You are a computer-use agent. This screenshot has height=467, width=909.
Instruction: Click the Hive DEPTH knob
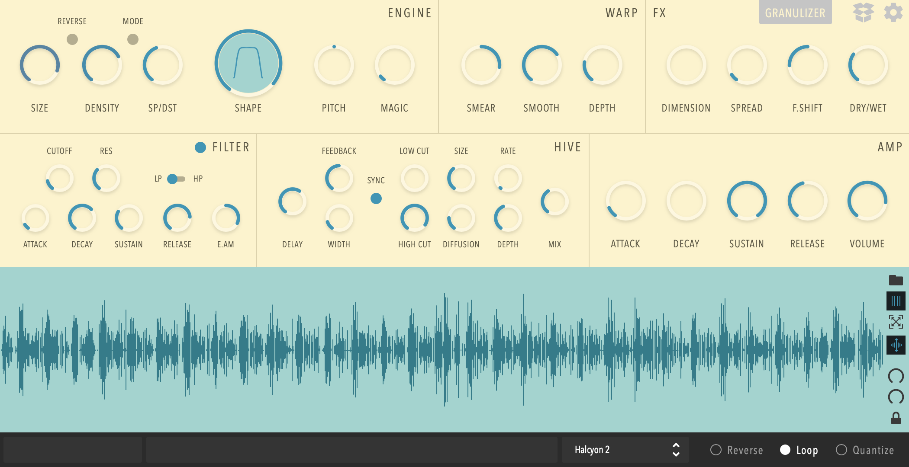[508, 218]
